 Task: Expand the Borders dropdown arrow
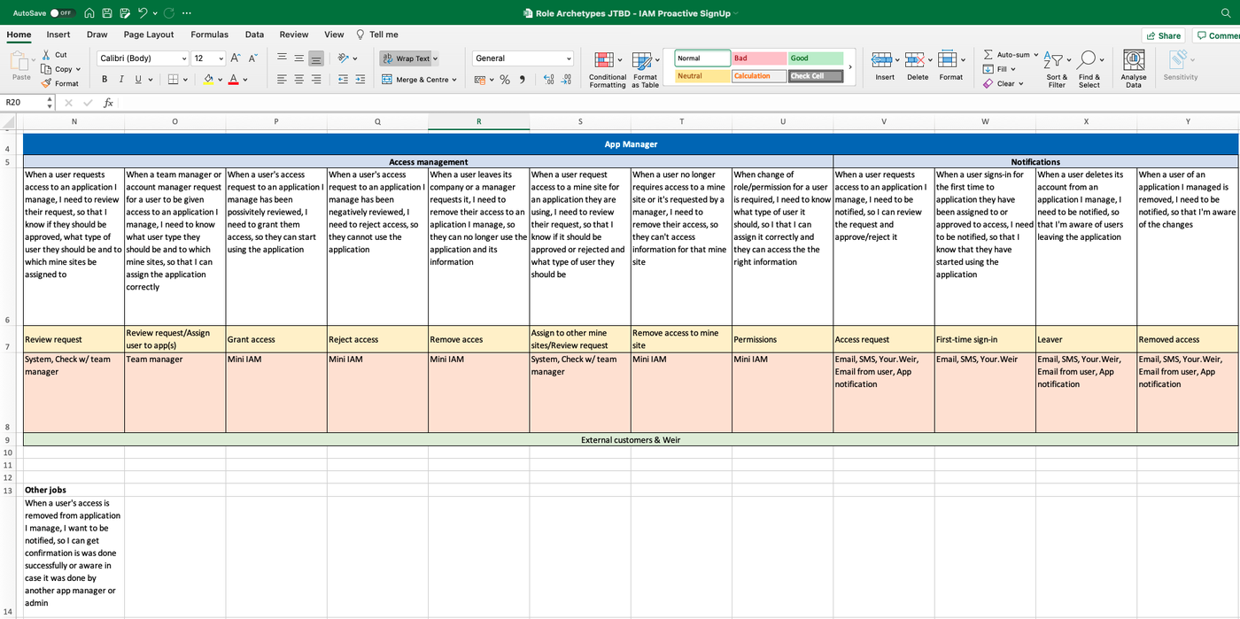(x=186, y=80)
